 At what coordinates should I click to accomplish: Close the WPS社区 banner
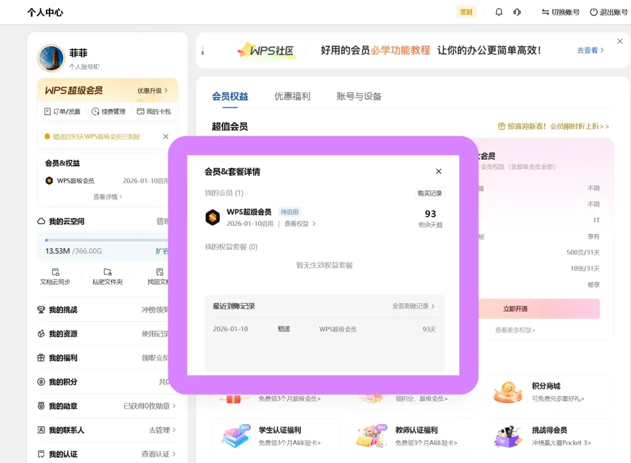620,41
